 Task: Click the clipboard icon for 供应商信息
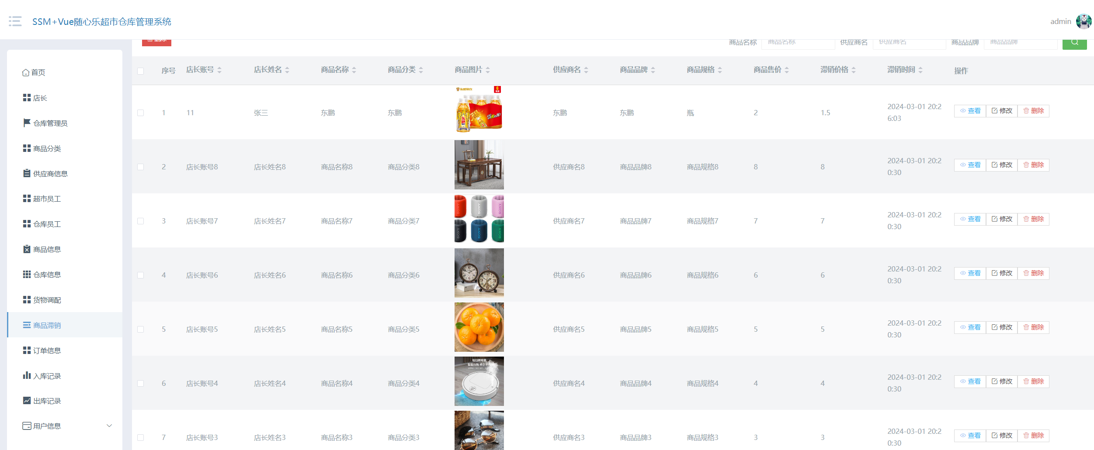click(27, 173)
